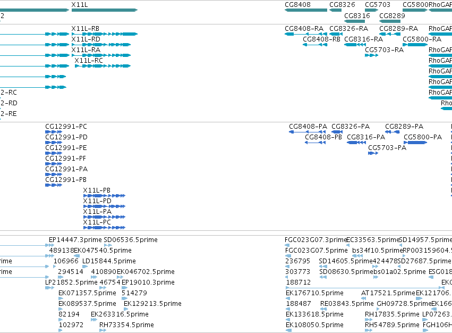This screenshot has width=452, height=333.
Task: Select the SD06536.5prime EST label
Action: point(131,240)
